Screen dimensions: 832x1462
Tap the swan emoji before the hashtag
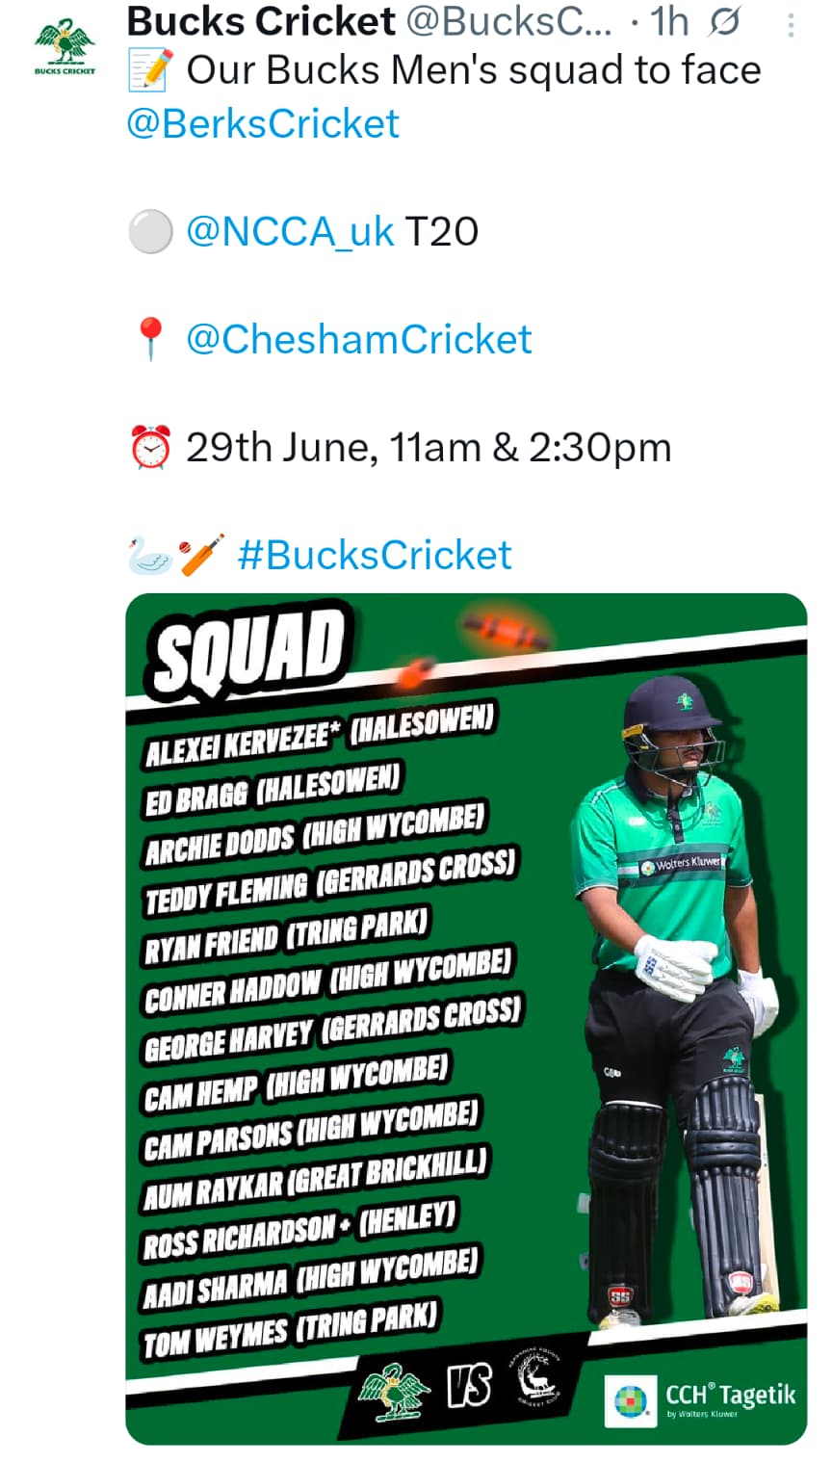coord(151,557)
